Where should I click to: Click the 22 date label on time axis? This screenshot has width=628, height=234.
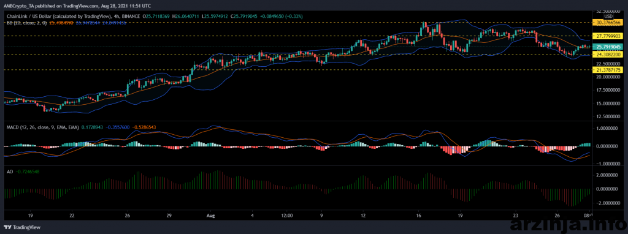(x=72, y=216)
